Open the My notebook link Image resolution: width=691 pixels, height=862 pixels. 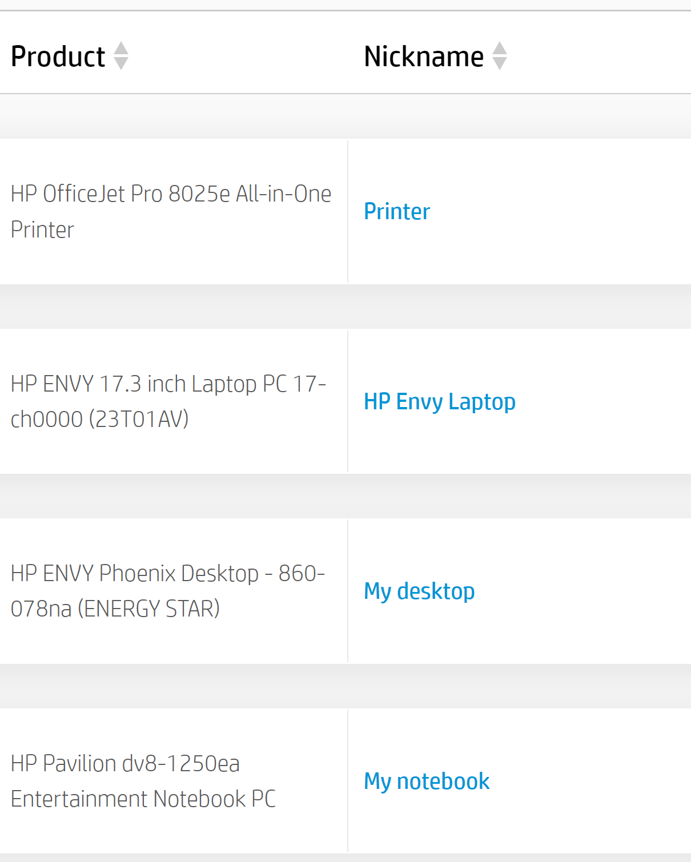[x=427, y=782]
